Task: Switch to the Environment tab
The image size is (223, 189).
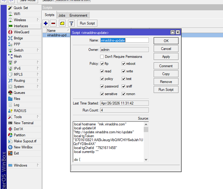Action: tap(78, 15)
